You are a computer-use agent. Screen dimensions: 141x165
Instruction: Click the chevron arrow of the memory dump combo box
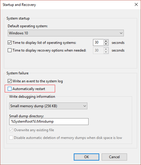point(85,106)
